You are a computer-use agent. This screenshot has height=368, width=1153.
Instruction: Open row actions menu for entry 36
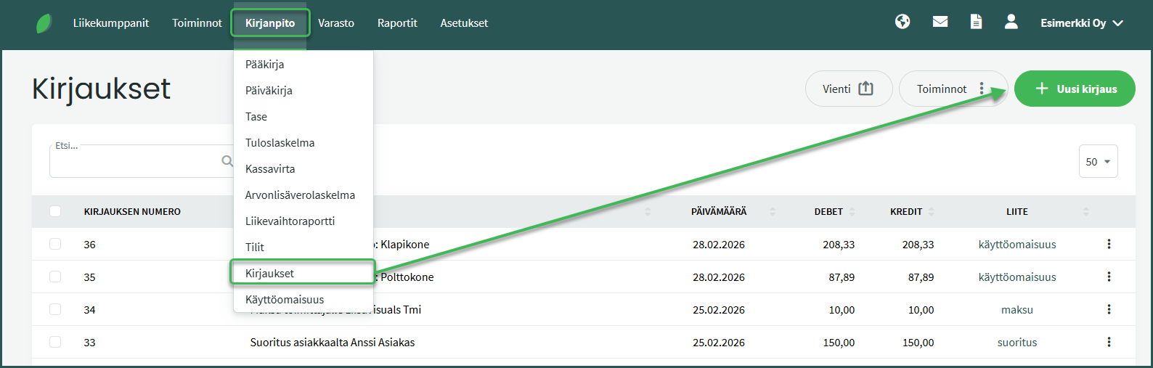pyautogui.click(x=1109, y=244)
